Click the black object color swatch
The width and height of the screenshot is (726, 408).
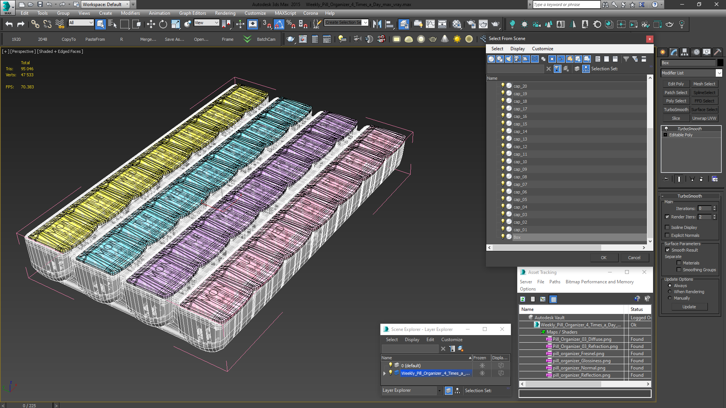(720, 63)
